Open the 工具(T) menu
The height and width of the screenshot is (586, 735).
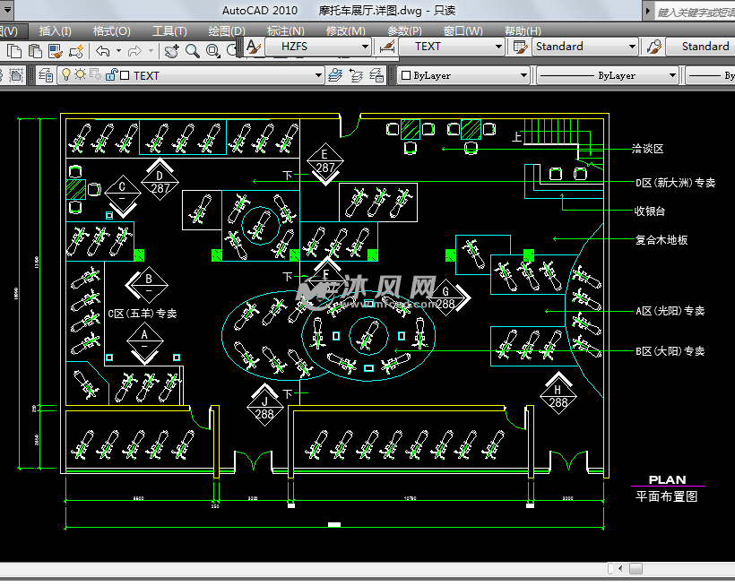[x=169, y=31]
